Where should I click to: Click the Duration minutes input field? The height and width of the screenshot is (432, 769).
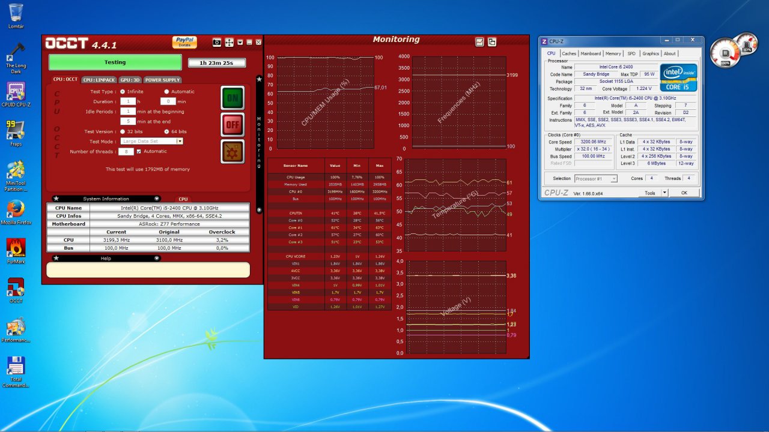[168, 101]
